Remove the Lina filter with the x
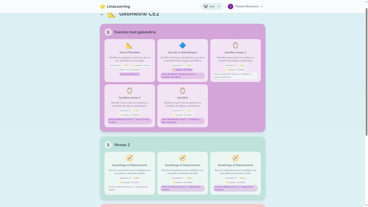Image resolution: width=368 pixels, height=207 pixels. tap(218, 6)
